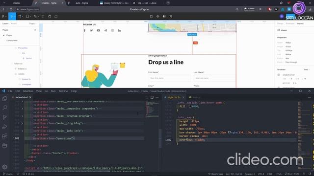The width and height of the screenshot is (314, 176).
Task: Close the index.html editor tab
Action: coord(30,97)
